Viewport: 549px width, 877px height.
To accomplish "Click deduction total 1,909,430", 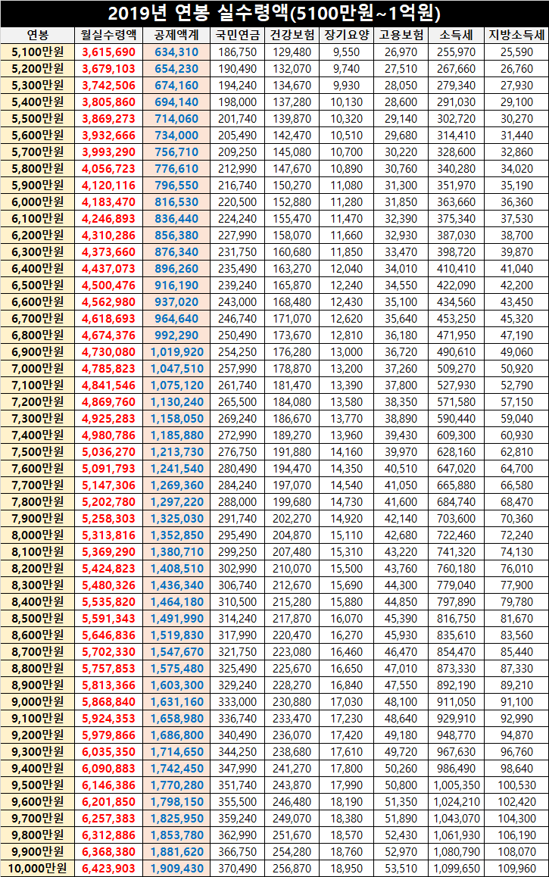I will (x=176, y=869).
